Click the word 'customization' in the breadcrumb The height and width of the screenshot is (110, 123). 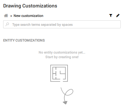[32, 16]
